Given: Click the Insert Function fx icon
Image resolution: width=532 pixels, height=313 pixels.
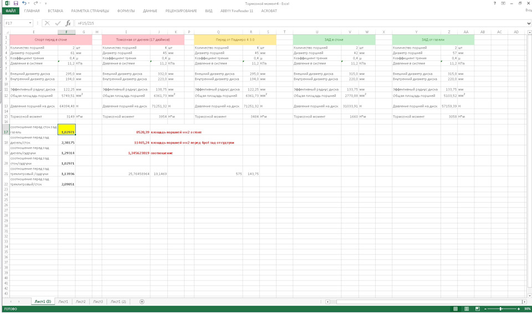Looking at the screenshot, I should coord(68,23).
